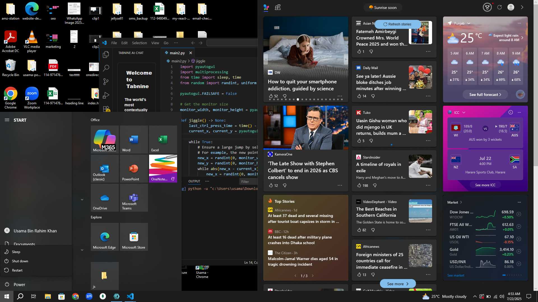The image size is (538, 302).
Task: Show hidden system tray icons chevron
Action: (475, 296)
